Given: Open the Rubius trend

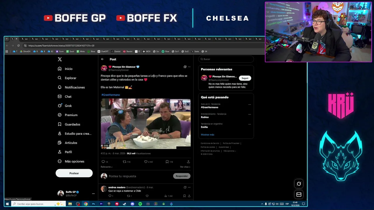Looking at the screenshot, I should click(x=205, y=117).
